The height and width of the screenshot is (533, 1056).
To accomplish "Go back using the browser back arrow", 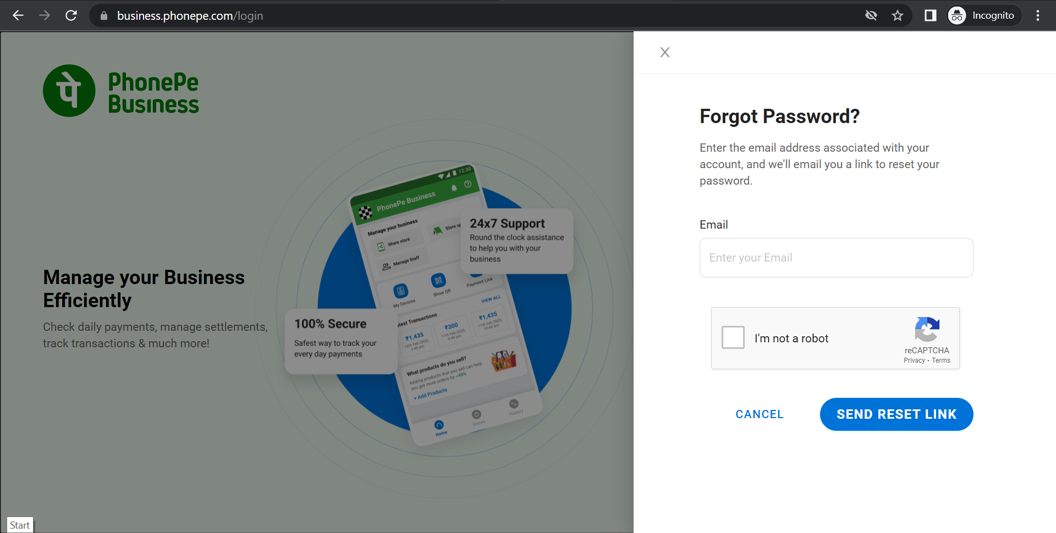I will click(18, 15).
